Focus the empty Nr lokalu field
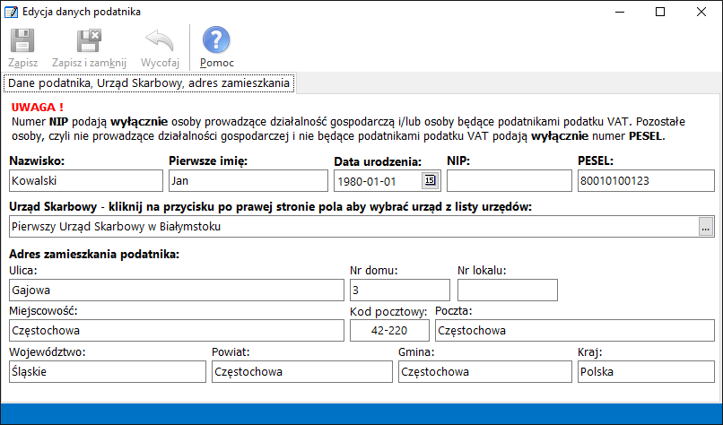 pyautogui.click(x=507, y=291)
